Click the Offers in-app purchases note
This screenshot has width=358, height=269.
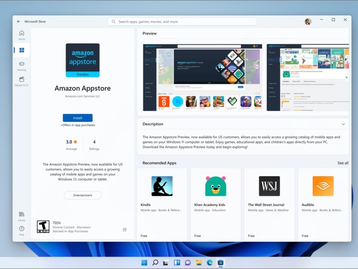coord(78,125)
